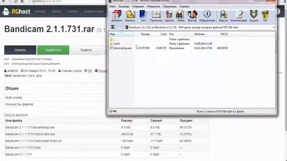Image resolution: width=287 pixels, height=161 pixels.
Task: Click the SFX toolbar icon
Action: 265,16
